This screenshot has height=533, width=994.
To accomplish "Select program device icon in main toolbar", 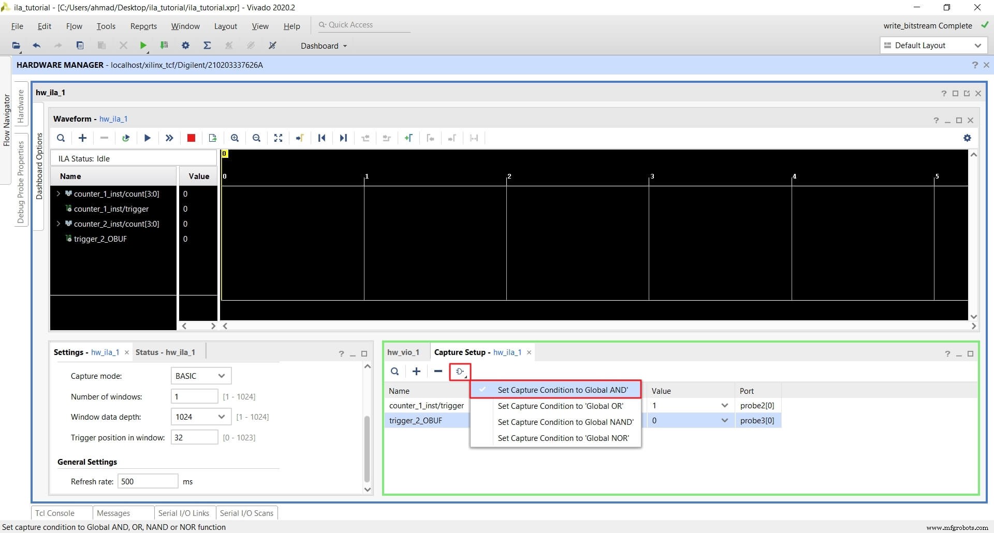I will click(164, 46).
